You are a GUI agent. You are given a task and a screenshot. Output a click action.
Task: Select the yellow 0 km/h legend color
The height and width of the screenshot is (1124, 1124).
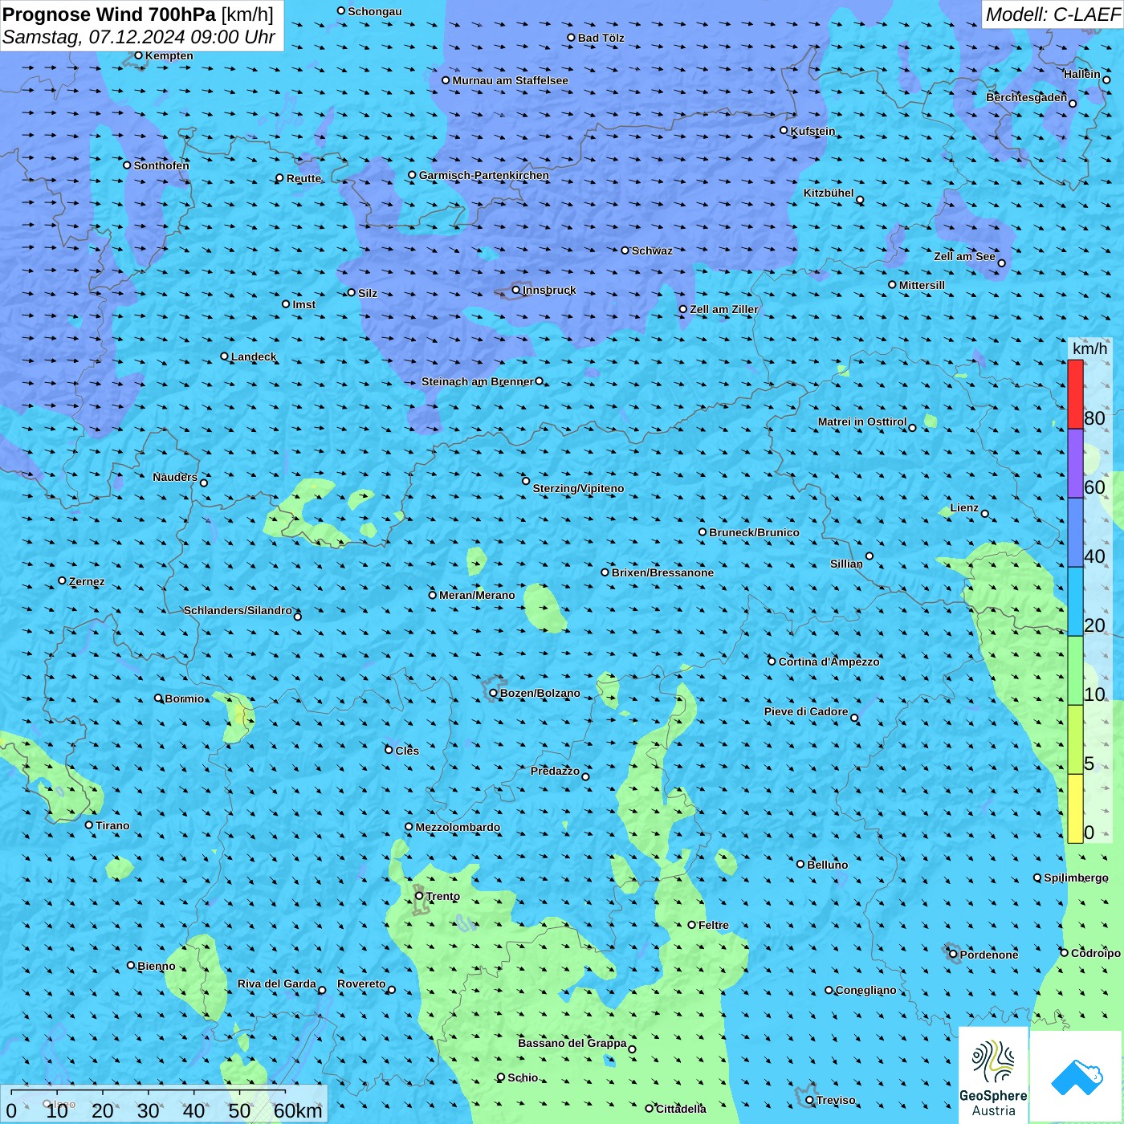pyautogui.click(x=1075, y=808)
